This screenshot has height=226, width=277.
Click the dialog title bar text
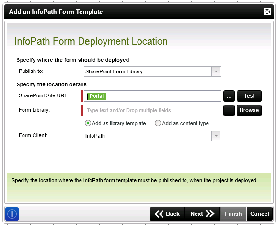click(56, 12)
